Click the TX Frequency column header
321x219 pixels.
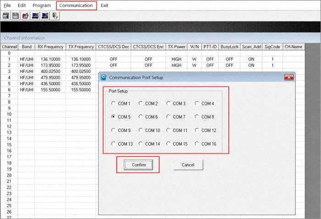[x=81, y=47]
